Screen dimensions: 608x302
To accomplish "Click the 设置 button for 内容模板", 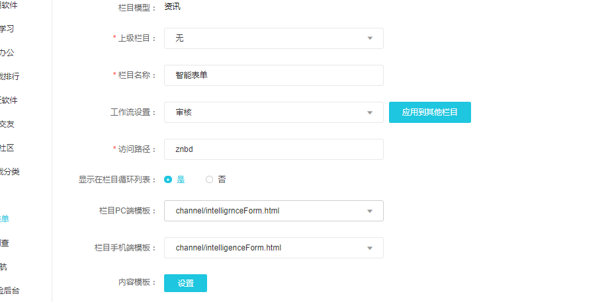I will [185, 283].
